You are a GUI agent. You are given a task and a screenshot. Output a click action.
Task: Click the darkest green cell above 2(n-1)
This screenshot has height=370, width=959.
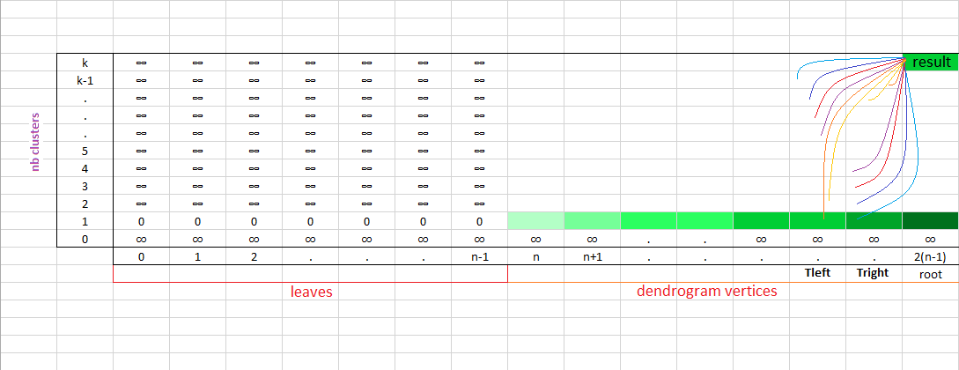click(930, 220)
